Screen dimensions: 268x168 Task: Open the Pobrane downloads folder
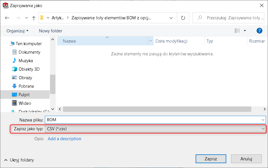[26, 86]
